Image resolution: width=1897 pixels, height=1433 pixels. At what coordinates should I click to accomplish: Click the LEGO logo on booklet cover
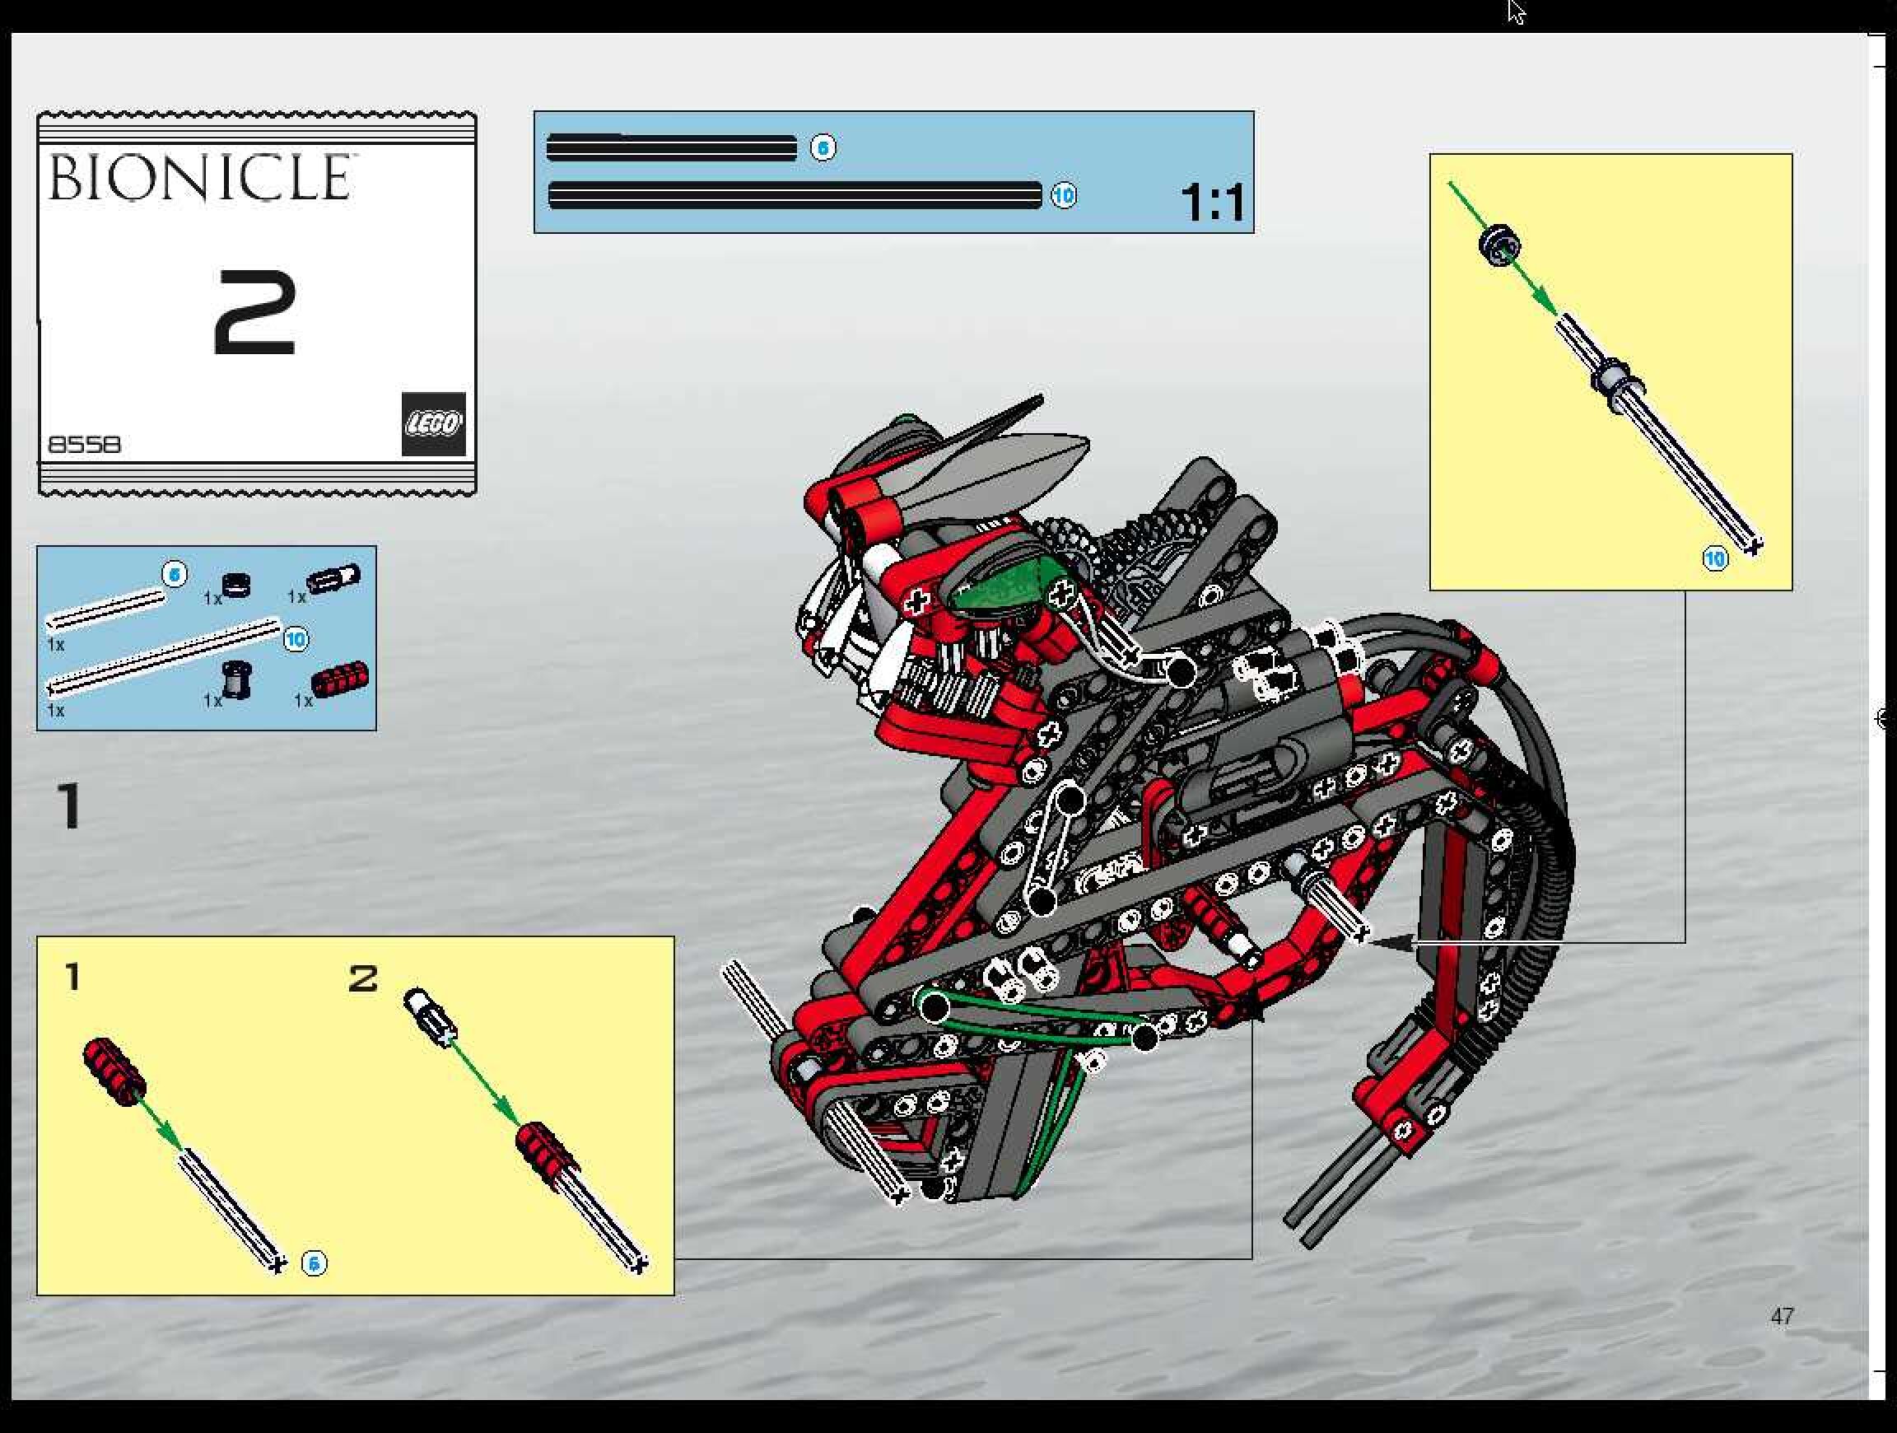coord(433,423)
